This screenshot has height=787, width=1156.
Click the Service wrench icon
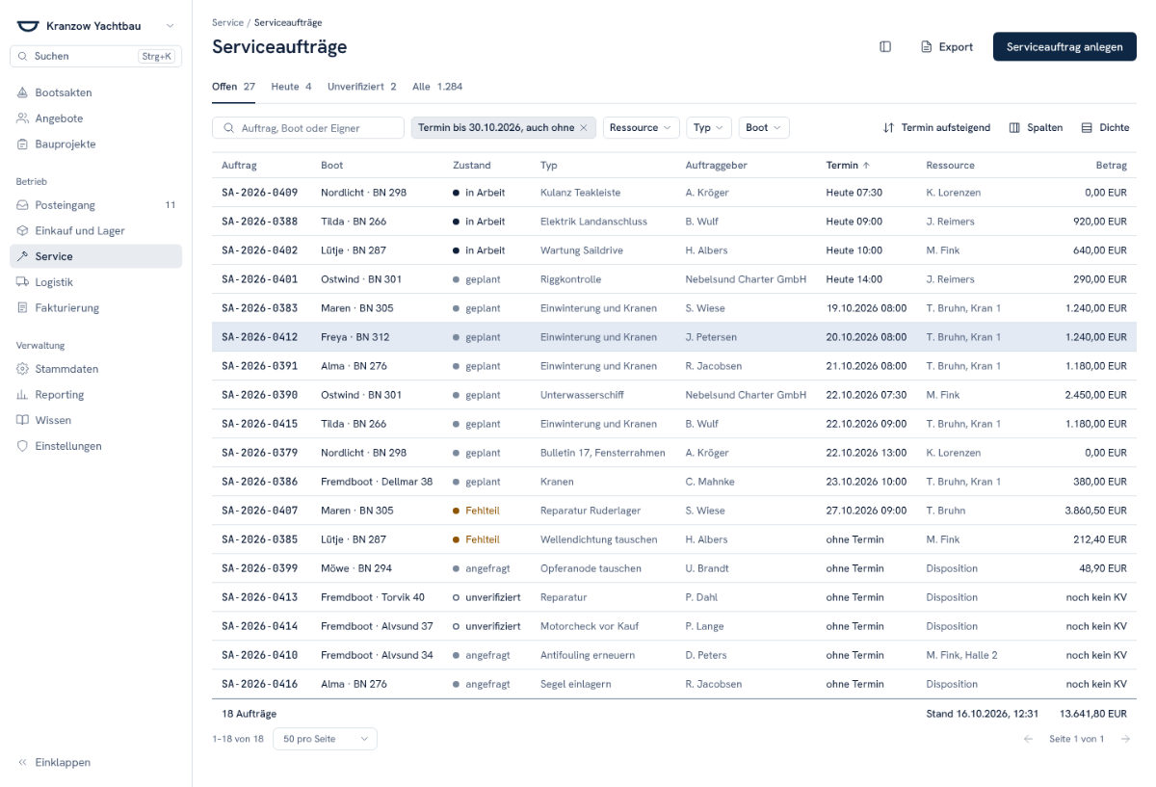22,257
